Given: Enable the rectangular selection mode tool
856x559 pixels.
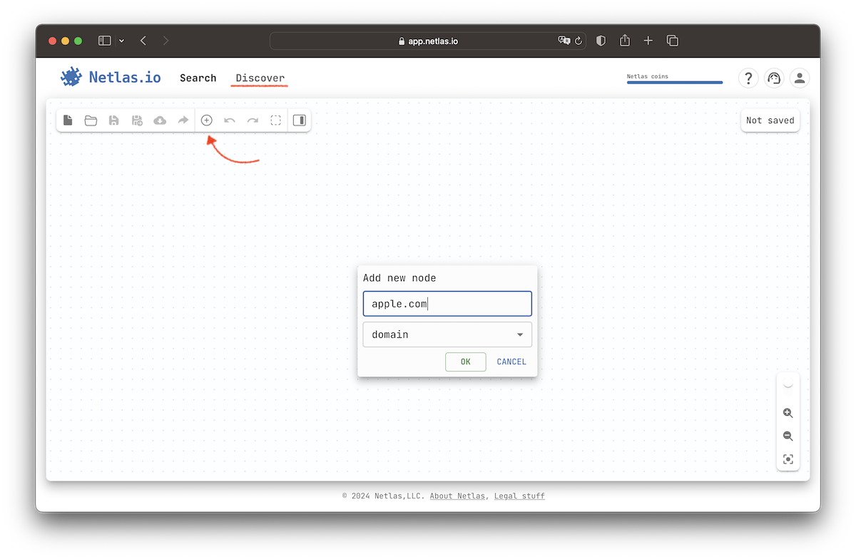Looking at the screenshot, I should 276,120.
